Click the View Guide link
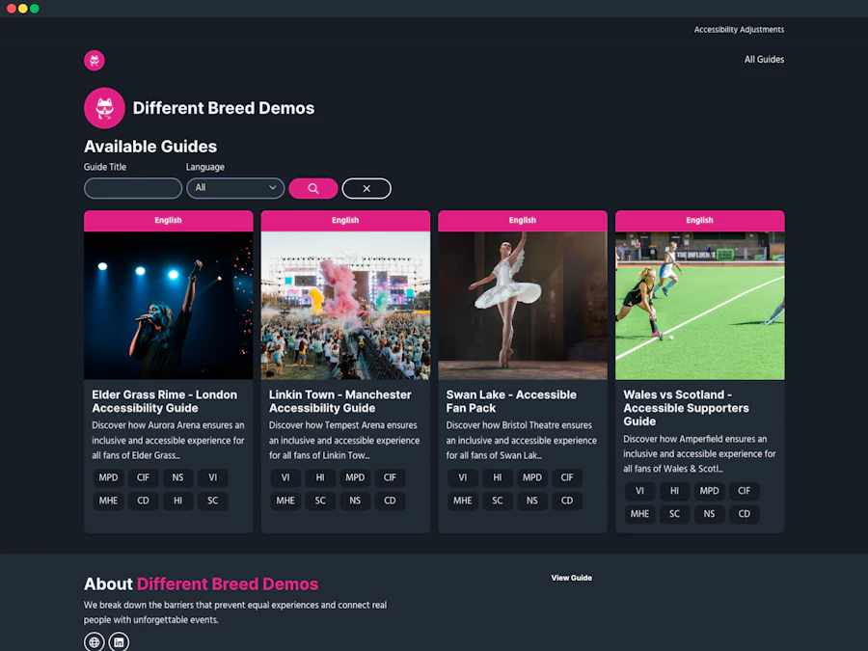Image resolution: width=868 pixels, height=651 pixels. coord(571,578)
